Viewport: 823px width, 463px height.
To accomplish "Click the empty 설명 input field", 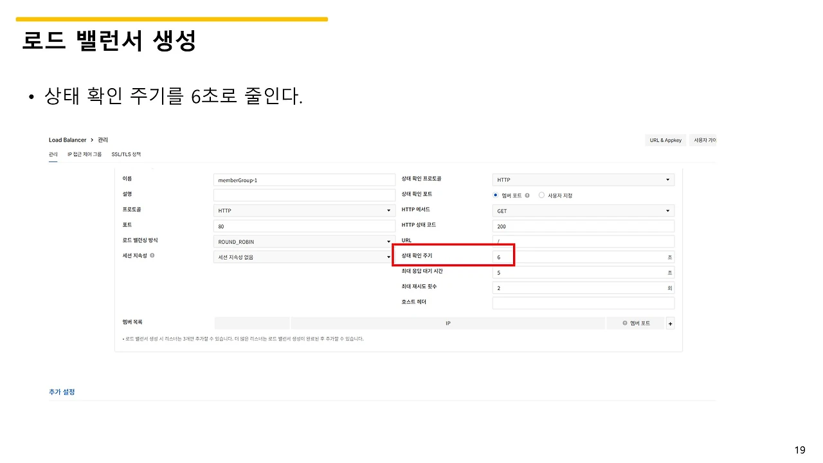I will pos(304,195).
